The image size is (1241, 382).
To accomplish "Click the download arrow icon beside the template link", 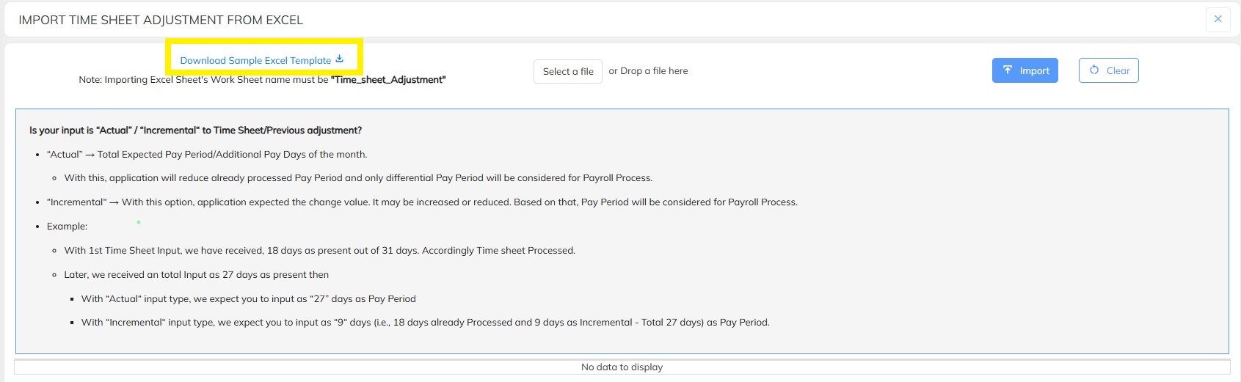I will (339, 59).
